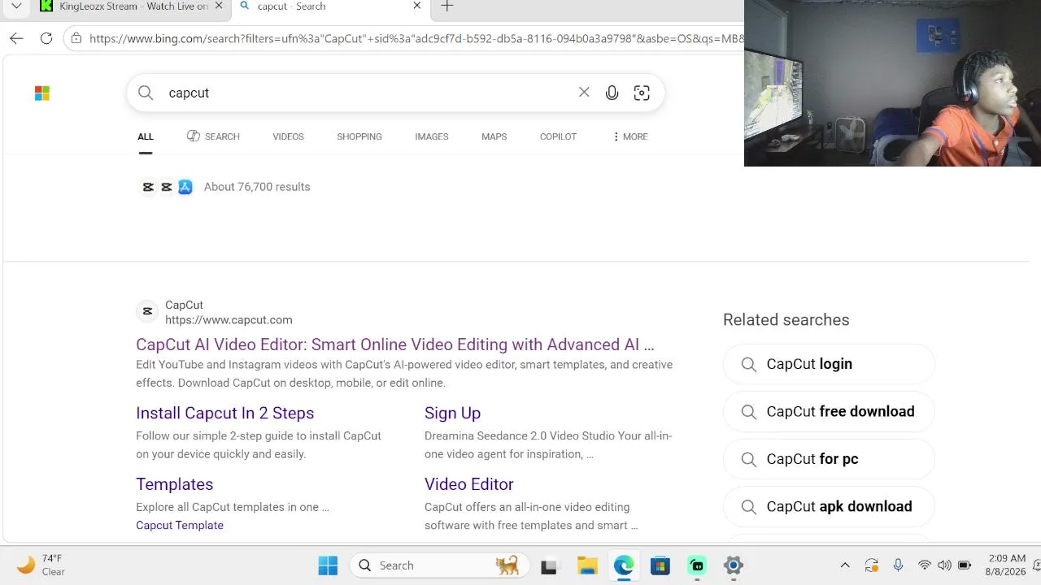This screenshot has width=1041, height=585.
Task: Click the magnifier icon in the Bing search box
Action: [x=146, y=93]
